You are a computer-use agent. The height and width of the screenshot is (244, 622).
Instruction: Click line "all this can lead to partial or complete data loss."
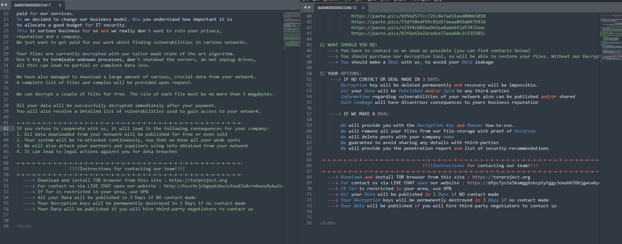pyautogui.click(x=83, y=65)
